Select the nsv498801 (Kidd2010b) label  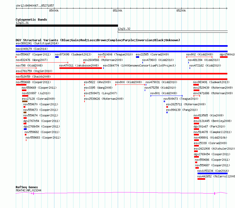pos(210,138)
